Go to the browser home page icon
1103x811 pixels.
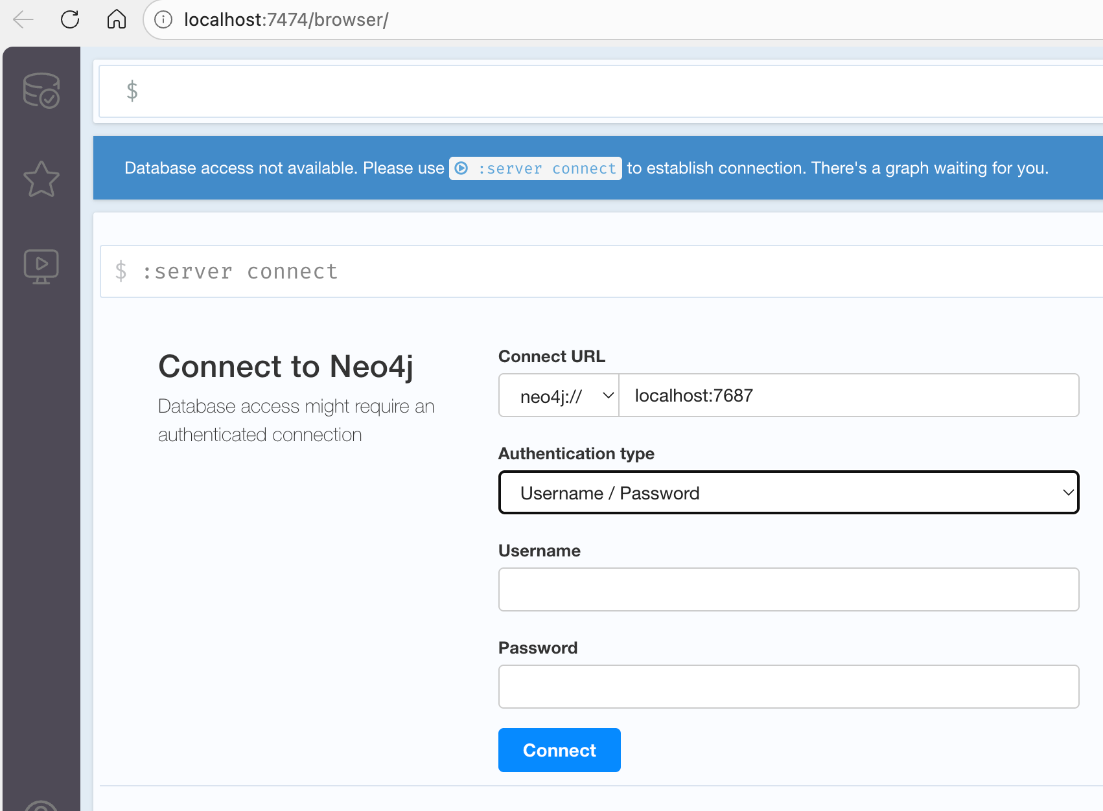[117, 19]
